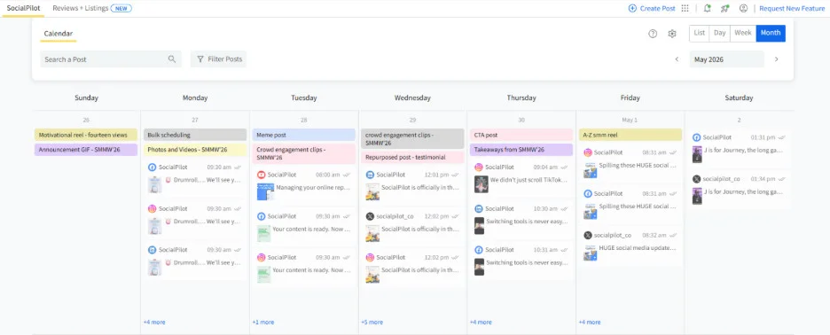Click Request New Feature link
Image resolution: width=830 pixels, height=335 pixels.
(x=792, y=8)
